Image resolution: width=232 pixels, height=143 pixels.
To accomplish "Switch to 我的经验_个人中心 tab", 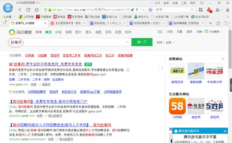I will (x=108, y=23).
